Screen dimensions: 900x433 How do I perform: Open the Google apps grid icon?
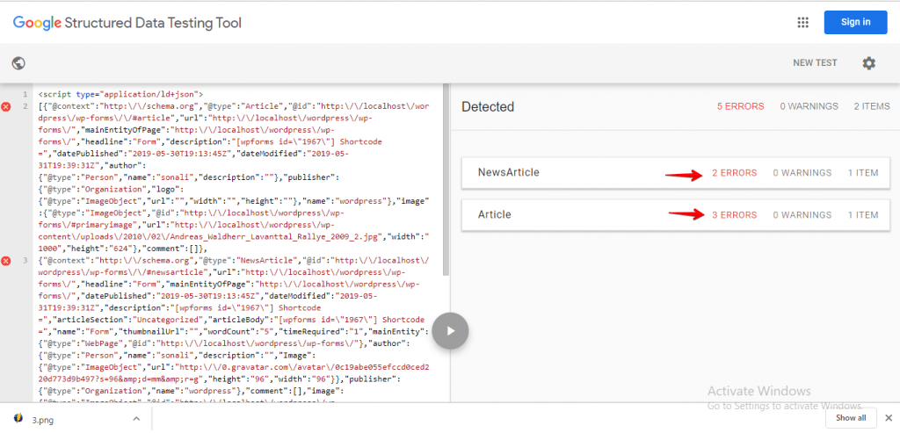pos(803,22)
